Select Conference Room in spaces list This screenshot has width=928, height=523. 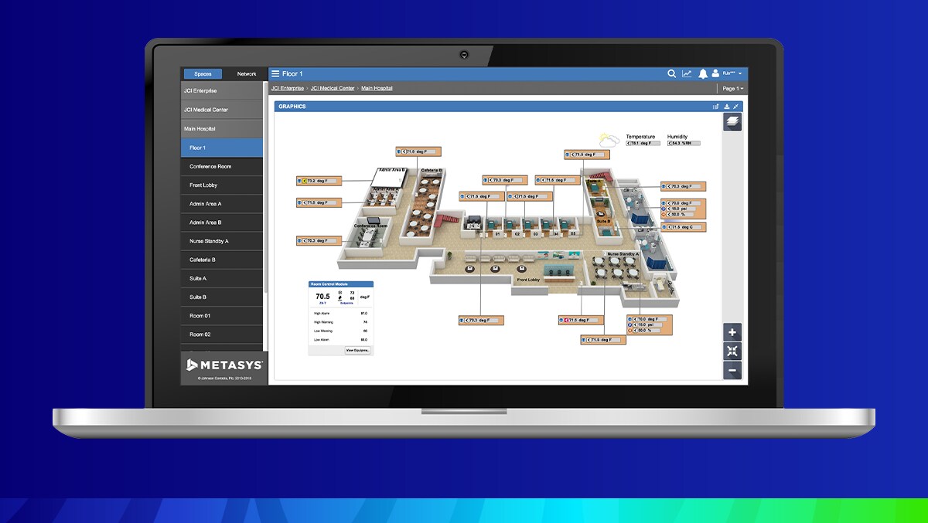coord(210,167)
